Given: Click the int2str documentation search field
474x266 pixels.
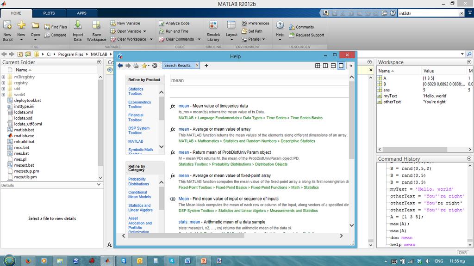Looking at the screenshot, I should (428, 13).
